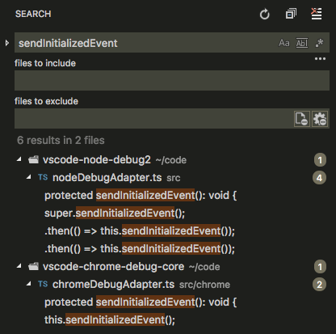Focus the files to include field
336x334 pixels.
click(x=172, y=80)
